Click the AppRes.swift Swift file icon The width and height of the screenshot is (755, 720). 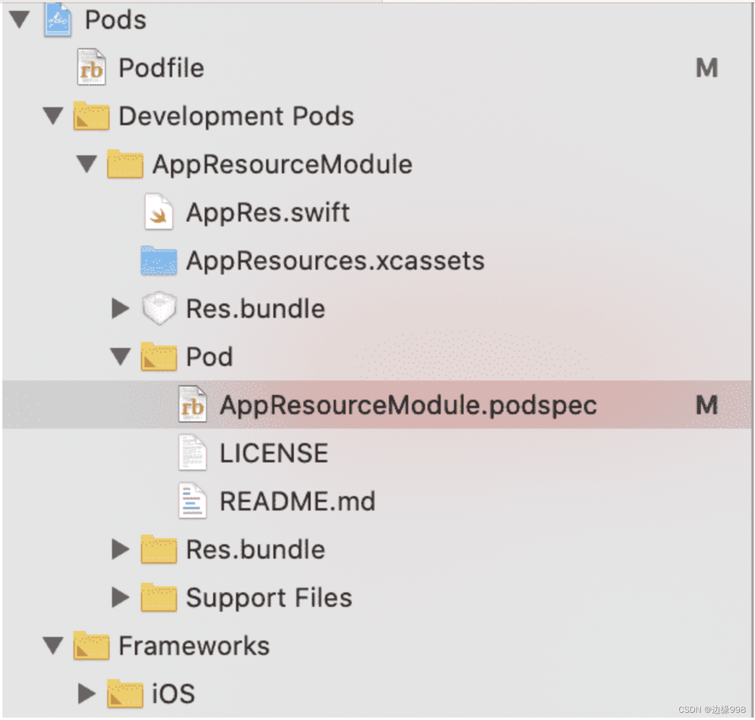[159, 212]
